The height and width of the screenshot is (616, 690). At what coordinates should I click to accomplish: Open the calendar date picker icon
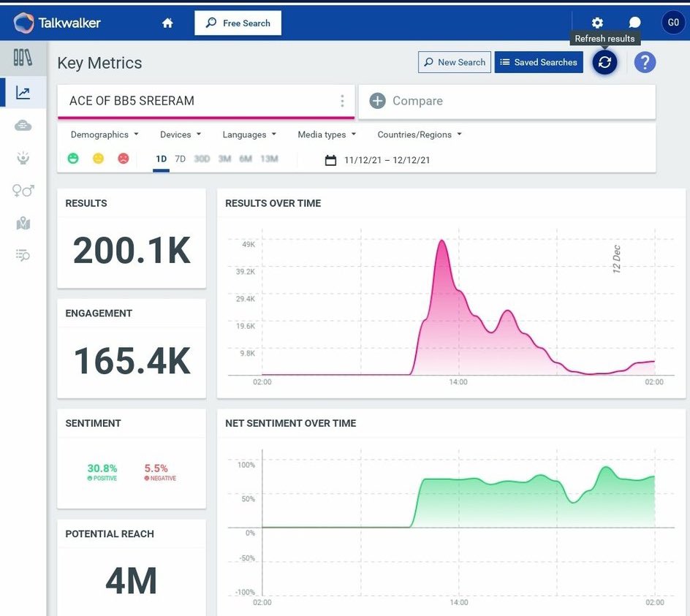coord(330,160)
